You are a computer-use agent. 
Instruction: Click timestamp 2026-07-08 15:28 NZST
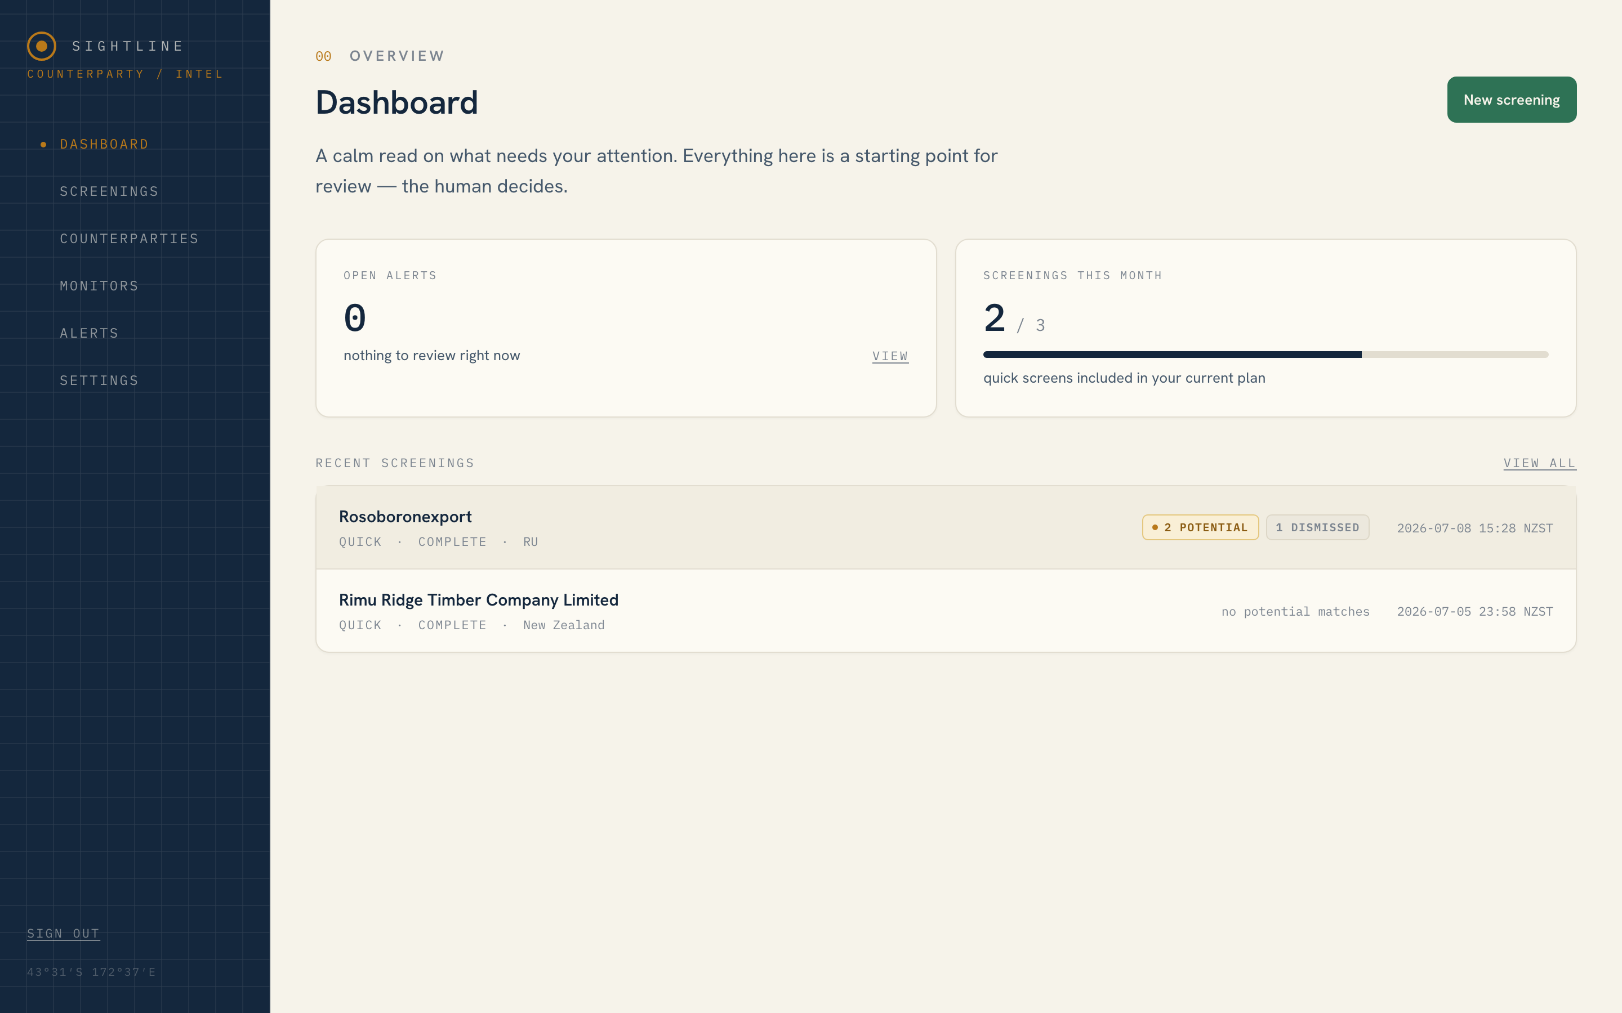1474,528
